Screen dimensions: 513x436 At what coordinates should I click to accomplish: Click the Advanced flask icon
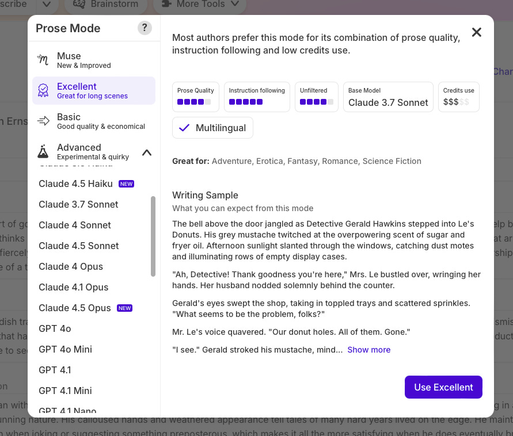coord(43,152)
